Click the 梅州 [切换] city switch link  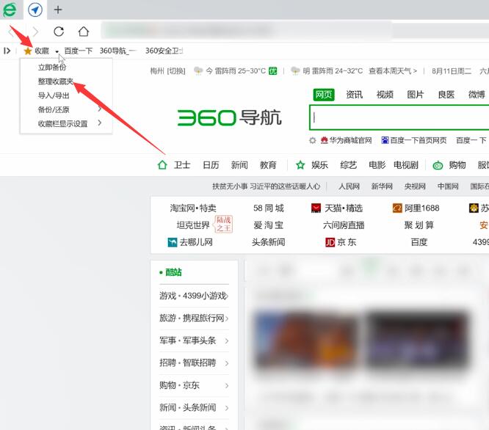click(x=168, y=71)
